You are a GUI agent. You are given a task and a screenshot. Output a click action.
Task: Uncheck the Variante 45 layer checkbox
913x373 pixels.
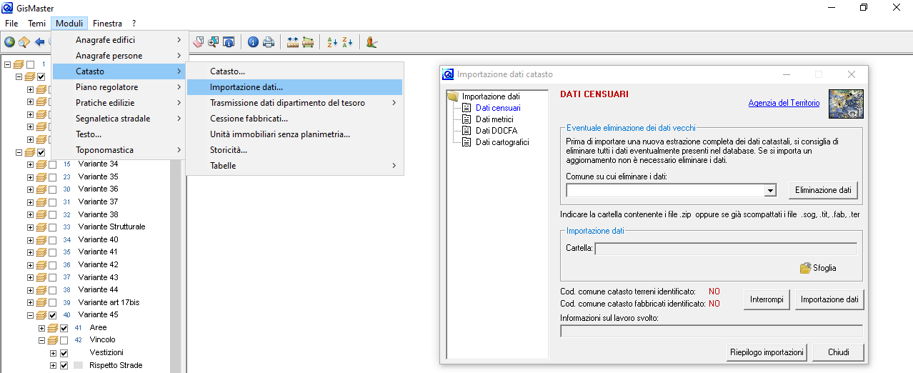pyautogui.click(x=53, y=315)
